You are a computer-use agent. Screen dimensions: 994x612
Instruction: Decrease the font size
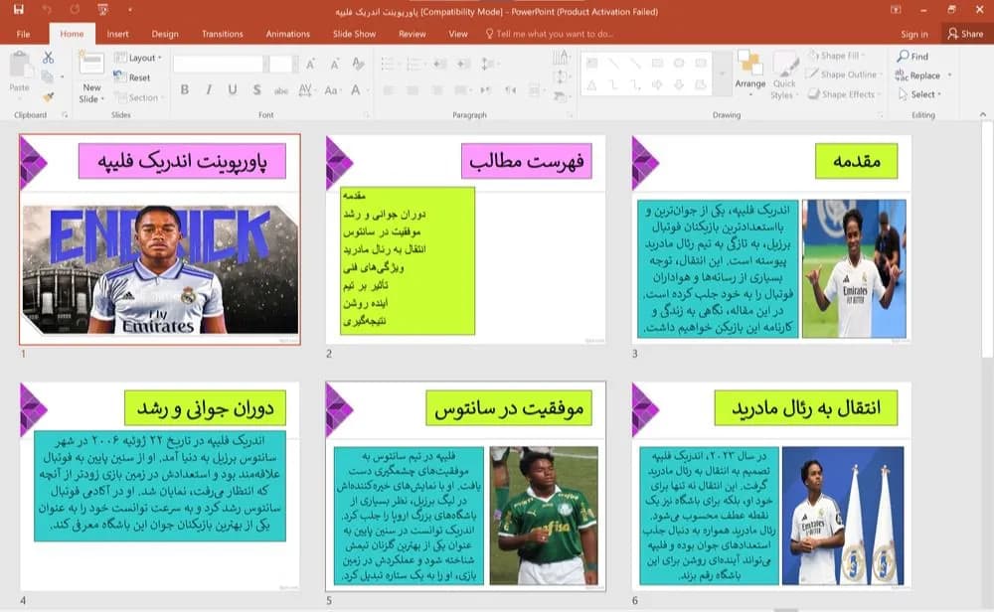tap(335, 64)
